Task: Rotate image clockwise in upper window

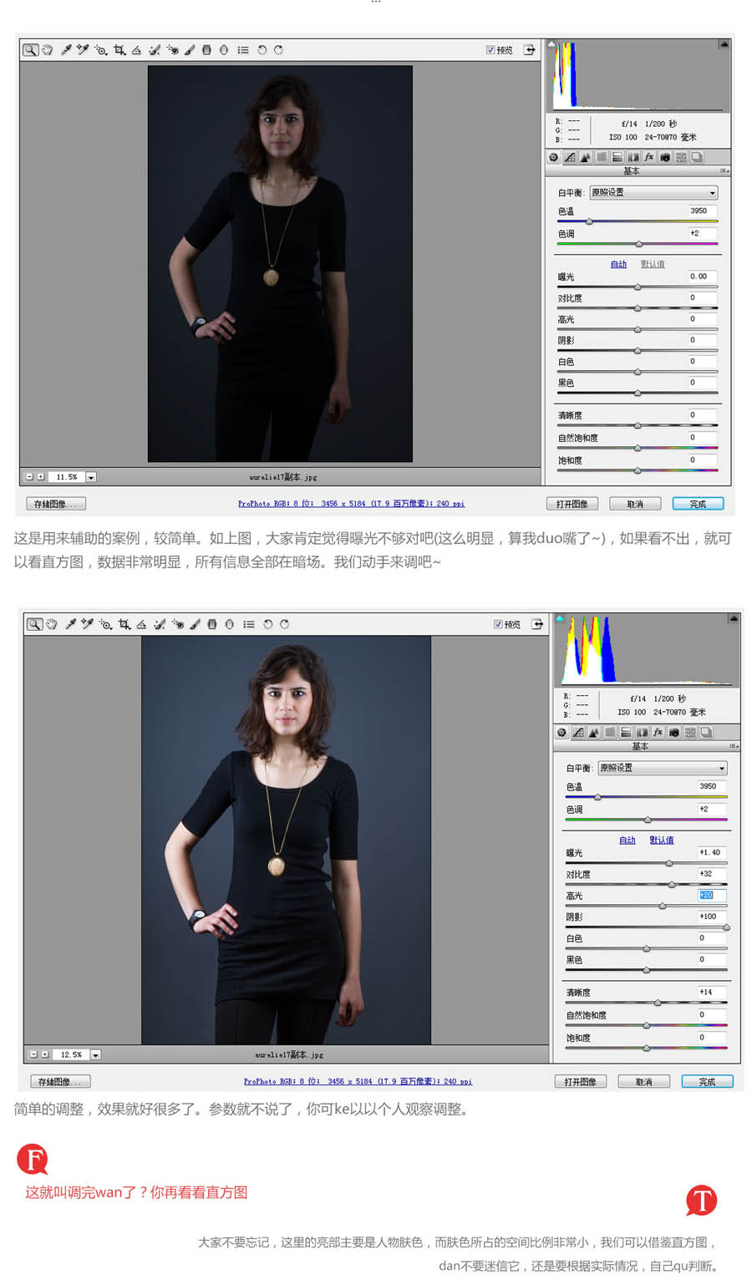Action: tap(278, 50)
